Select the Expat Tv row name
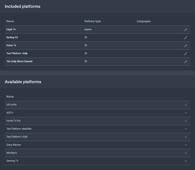The image size is (195, 170). [11, 29]
